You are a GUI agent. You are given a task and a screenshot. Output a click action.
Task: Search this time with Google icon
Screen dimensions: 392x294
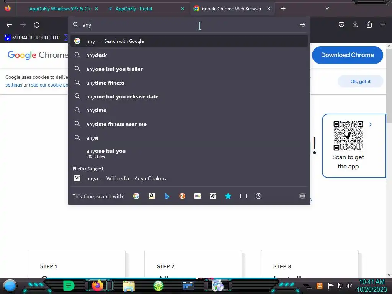pyautogui.click(x=136, y=196)
